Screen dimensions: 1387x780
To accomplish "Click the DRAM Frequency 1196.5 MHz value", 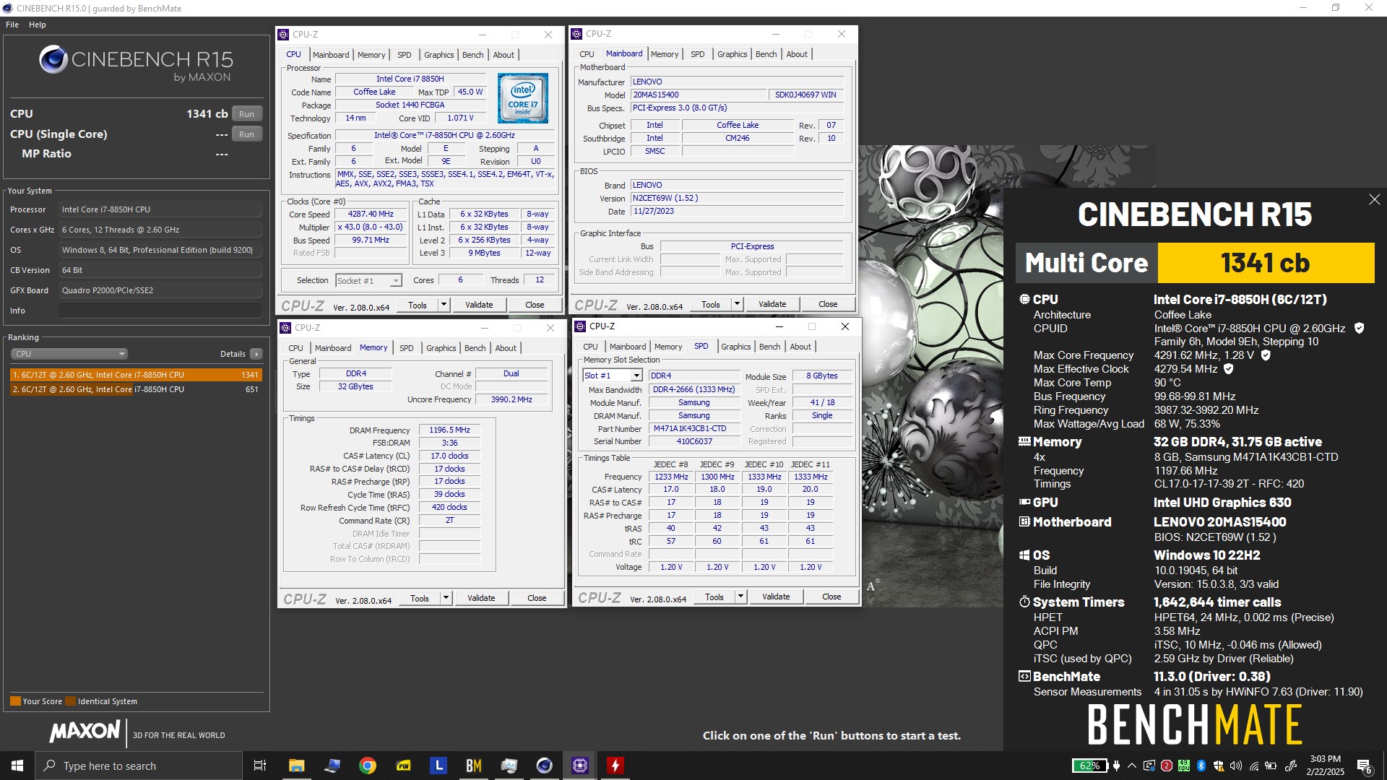I will click(x=449, y=430).
